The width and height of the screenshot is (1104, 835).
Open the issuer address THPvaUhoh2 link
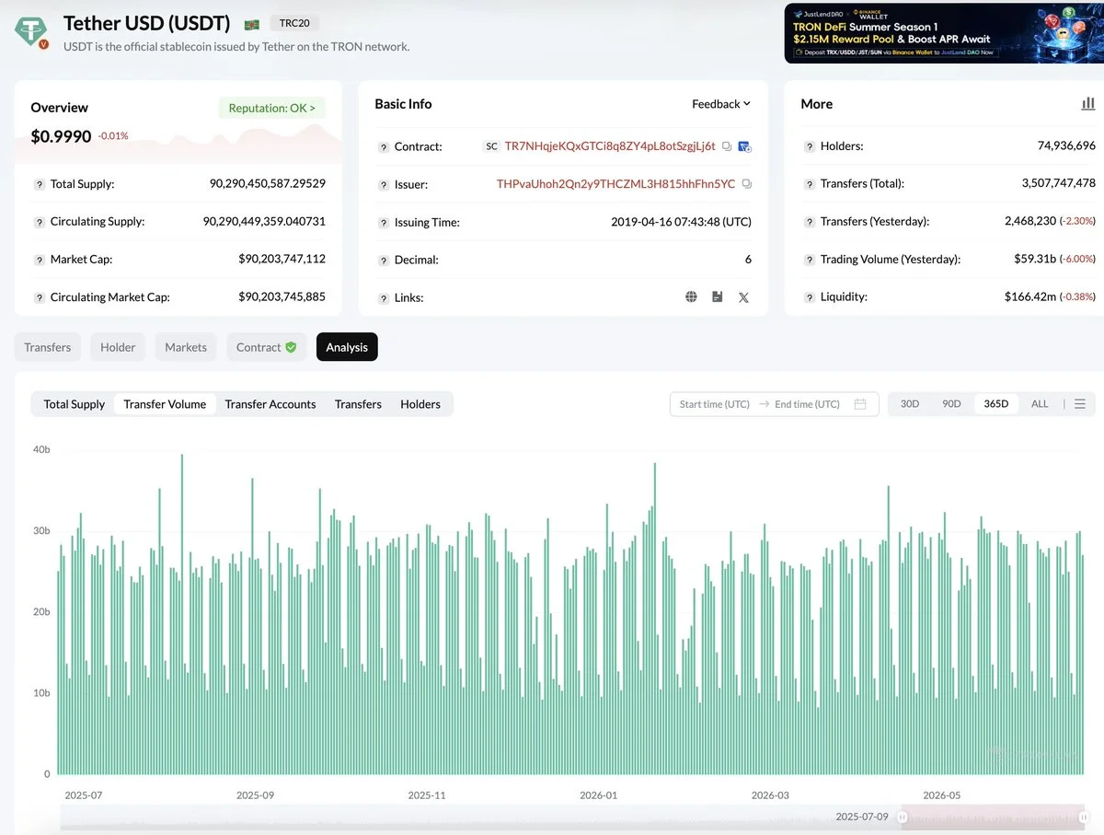(x=616, y=184)
